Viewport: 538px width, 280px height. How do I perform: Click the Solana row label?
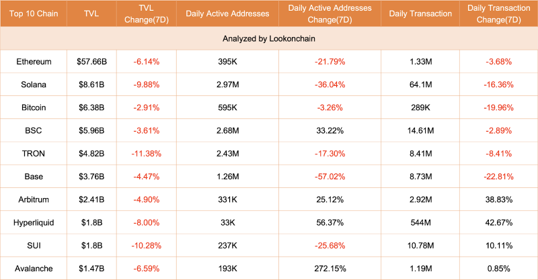[x=34, y=85]
